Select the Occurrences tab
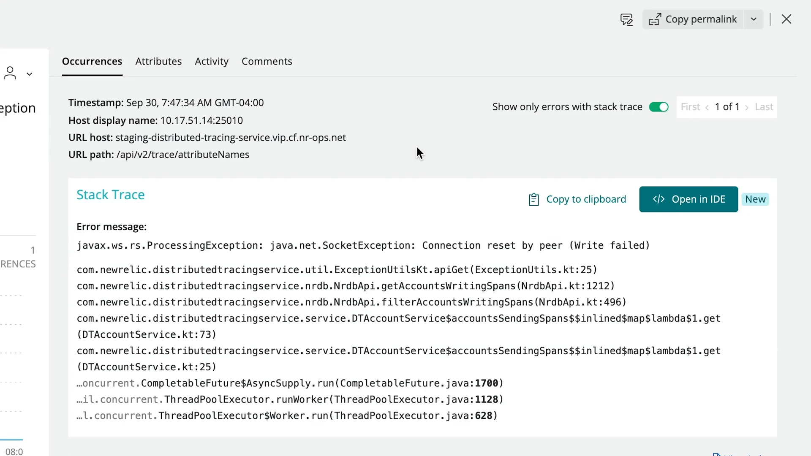Image resolution: width=811 pixels, height=456 pixels. [92, 61]
